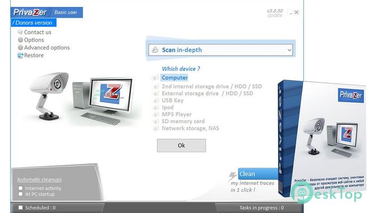Select External storage drive / HDD / SSD
This screenshot has height=213, width=373.
pyautogui.click(x=207, y=93)
